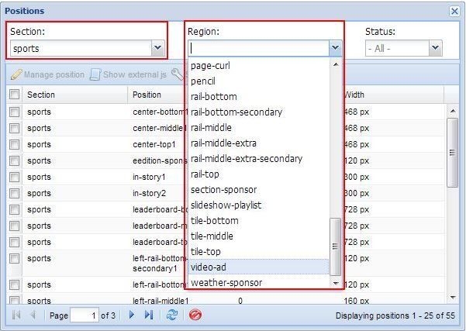Image resolution: width=466 pixels, height=331 pixels.
Task: Open the Status dropdown arrow
Action: pos(436,48)
